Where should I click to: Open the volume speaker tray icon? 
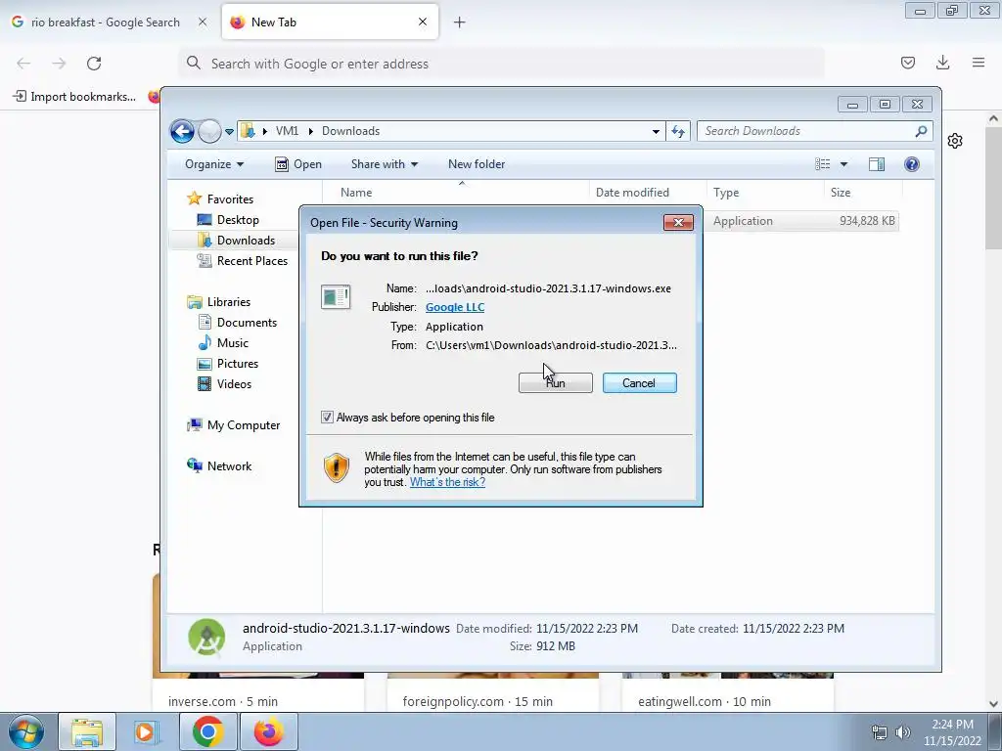point(903,732)
